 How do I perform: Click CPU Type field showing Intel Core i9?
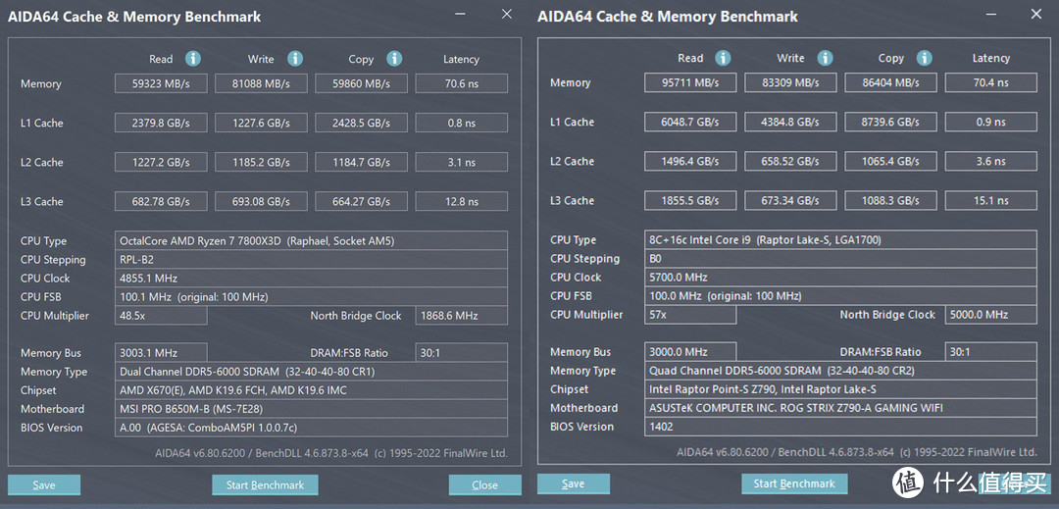pos(841,239)
